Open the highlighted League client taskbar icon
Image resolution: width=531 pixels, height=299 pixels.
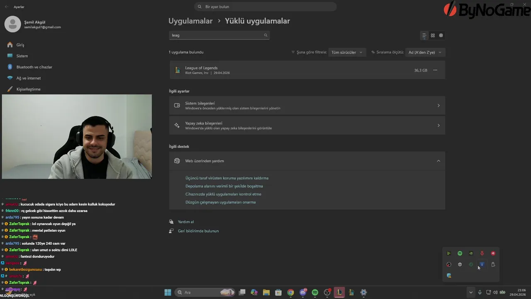[x=339, y=292]
